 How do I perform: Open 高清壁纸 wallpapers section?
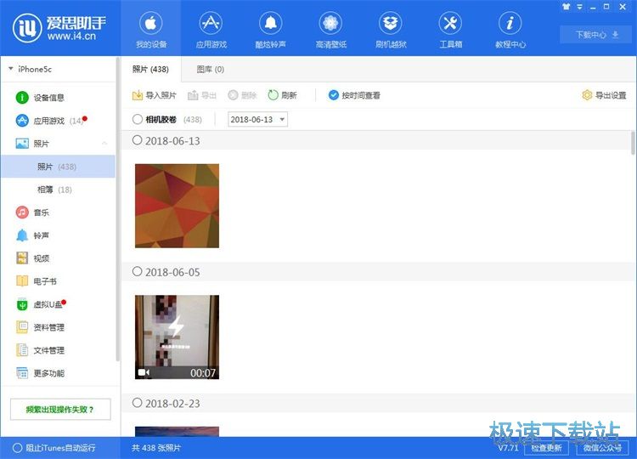coord(330,29)
